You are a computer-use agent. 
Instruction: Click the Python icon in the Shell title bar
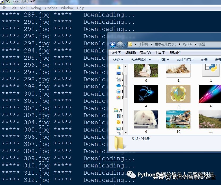click(x=2, y=2)
